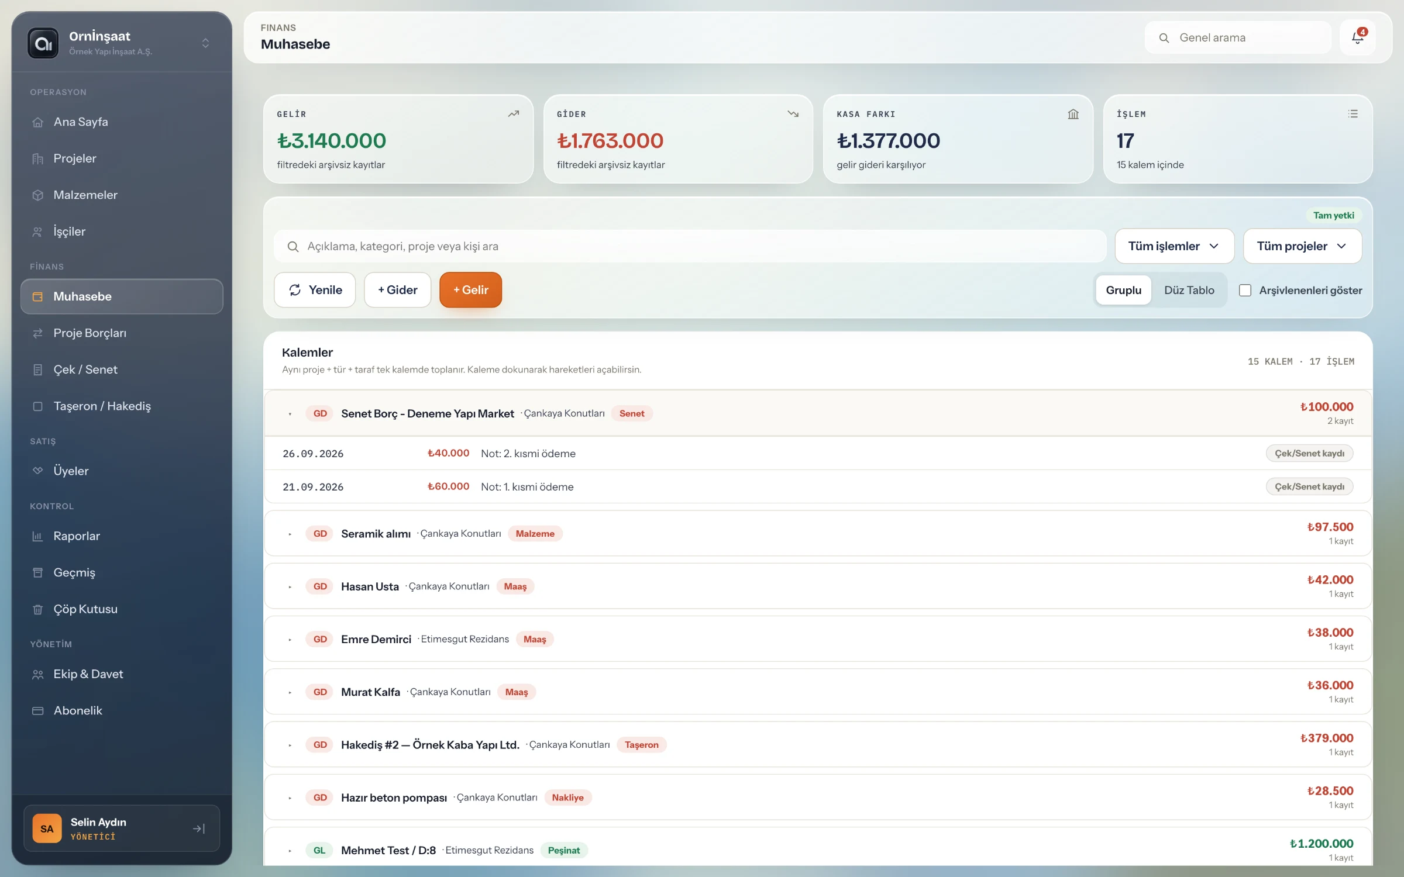Click the Yenile refresh button
This screenshot has height=877, width=1404.
pyautogui.click(x=315, y=290)
